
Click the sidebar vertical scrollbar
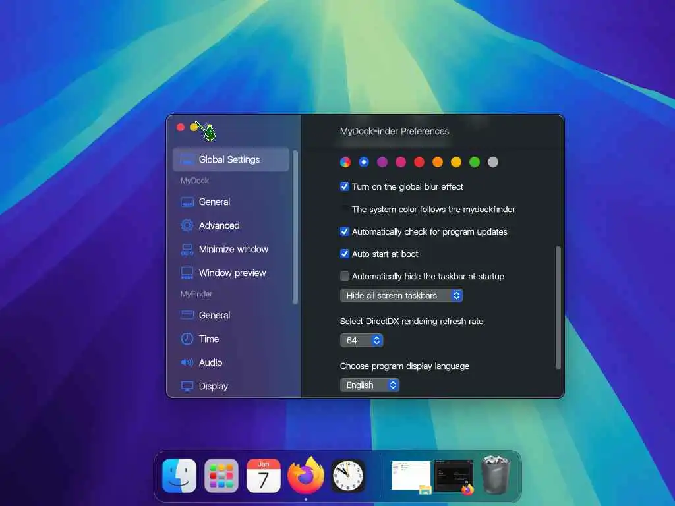(295, 227)
